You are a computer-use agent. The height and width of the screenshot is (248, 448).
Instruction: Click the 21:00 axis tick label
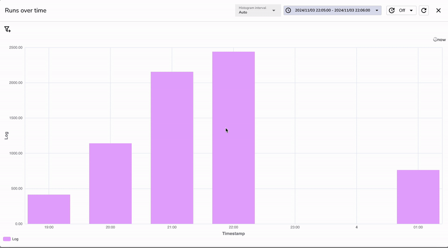172,227
